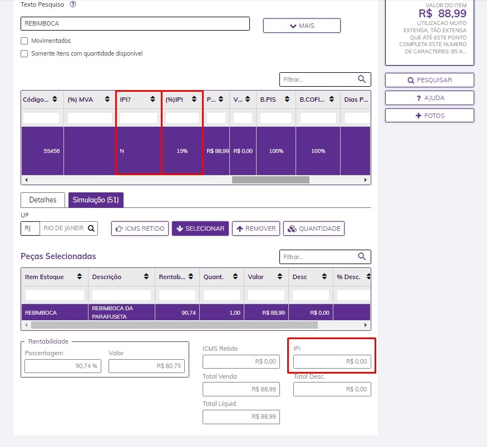Switch to the Simulação (51) tab
The image size is (487, 447).
point(96,200)
